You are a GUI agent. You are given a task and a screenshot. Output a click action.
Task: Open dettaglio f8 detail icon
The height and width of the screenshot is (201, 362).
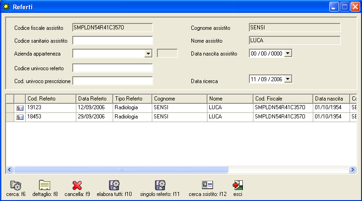pos(45,185)
